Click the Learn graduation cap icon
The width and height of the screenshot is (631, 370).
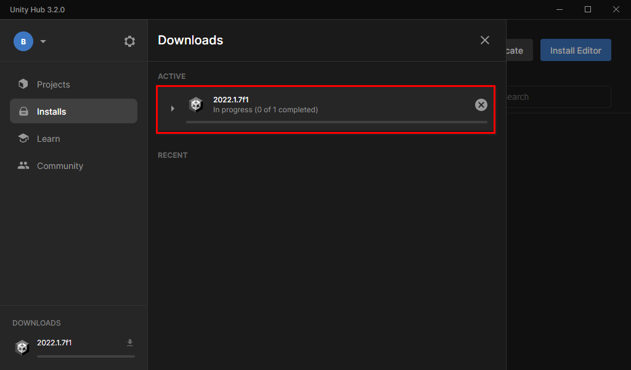pos(23,138)
